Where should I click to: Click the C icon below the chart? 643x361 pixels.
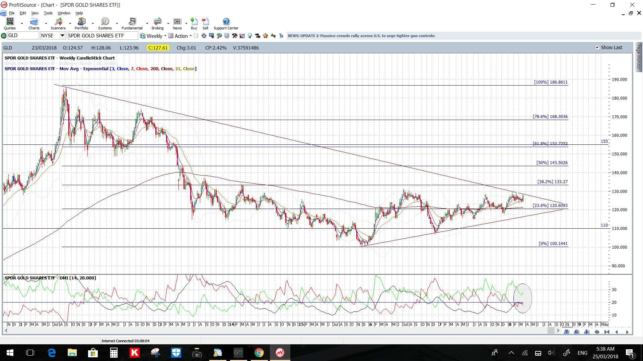coord(576,332)
